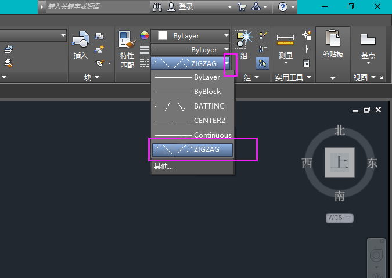The height and width of the screenshot is (278, 392).
Task: Click the keyword search input field
Action: 98,7
